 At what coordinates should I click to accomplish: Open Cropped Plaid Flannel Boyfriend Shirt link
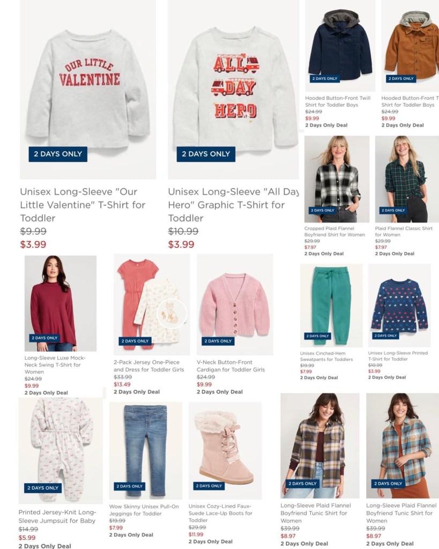(x=334, y=232)
